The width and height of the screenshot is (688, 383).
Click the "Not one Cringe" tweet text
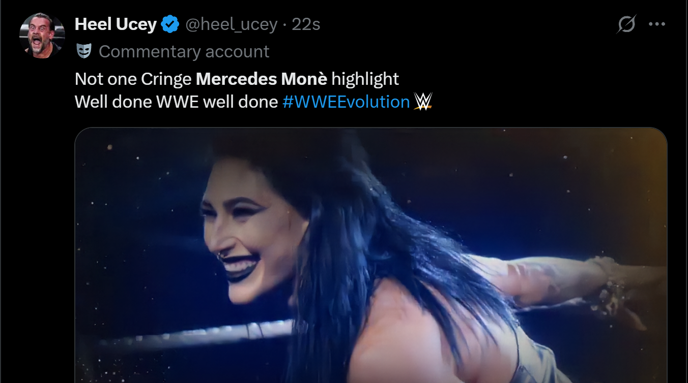click(x=133, y=79)
